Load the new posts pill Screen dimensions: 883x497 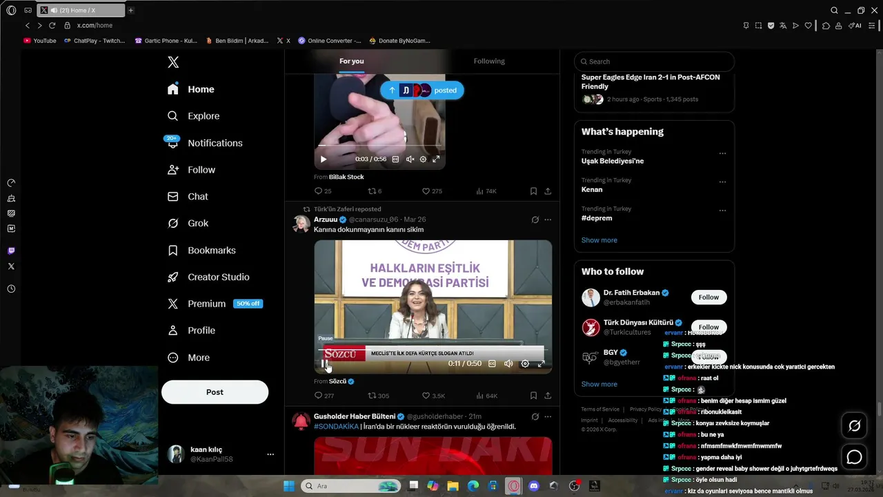click(421, 90)
